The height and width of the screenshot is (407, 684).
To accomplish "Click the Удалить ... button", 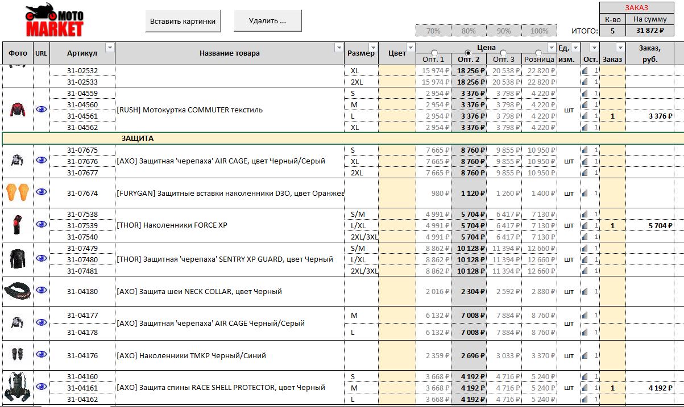I will click(x=267, y=21).
